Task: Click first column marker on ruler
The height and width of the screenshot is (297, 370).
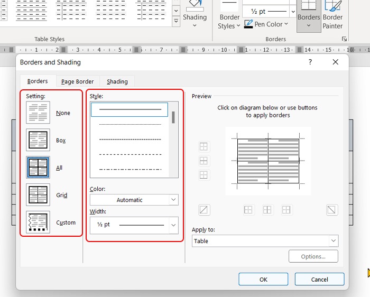Action: coord(11,50)
